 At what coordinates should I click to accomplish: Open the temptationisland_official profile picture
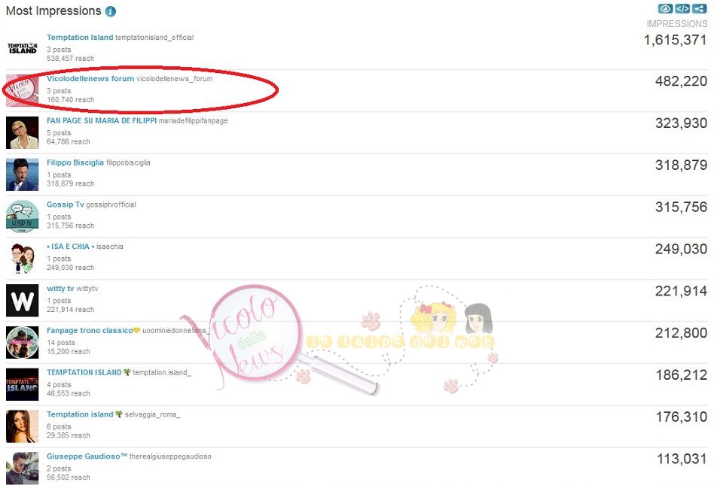click(x=23, y=48)
